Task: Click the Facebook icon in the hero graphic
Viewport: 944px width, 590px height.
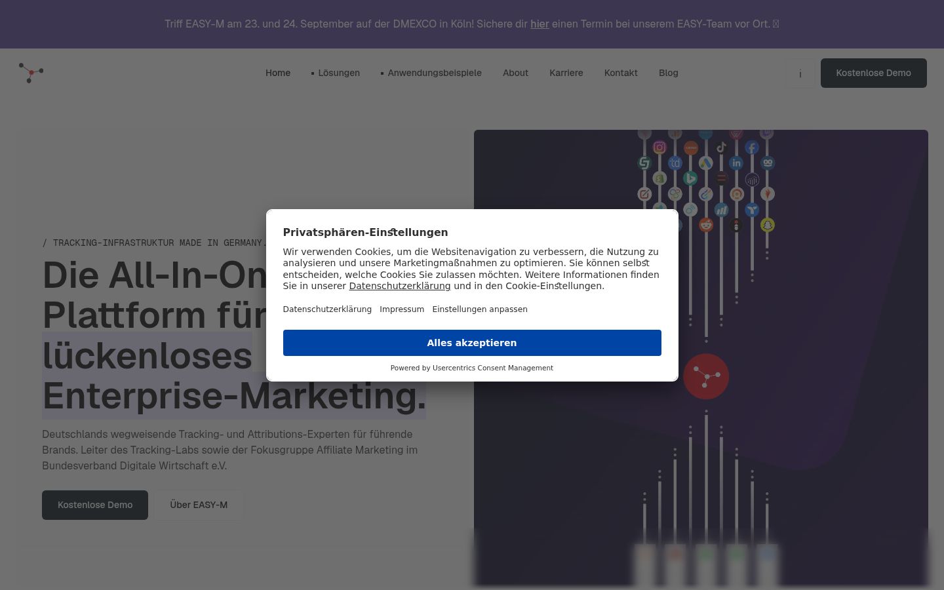Action: pyautogui.click(x=752, y=147)
